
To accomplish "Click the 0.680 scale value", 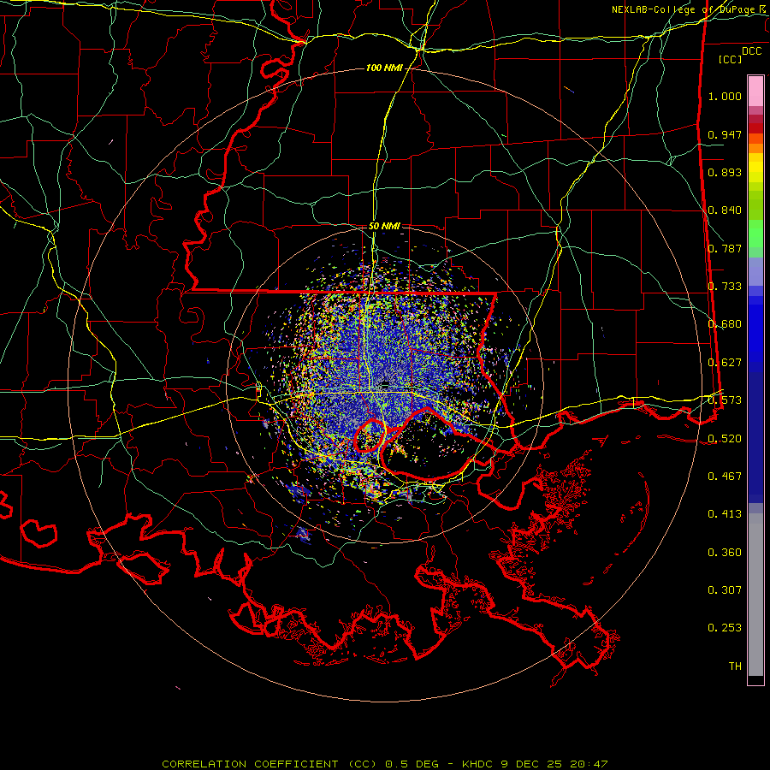I will pyautogui.click(x=725, y=324).
